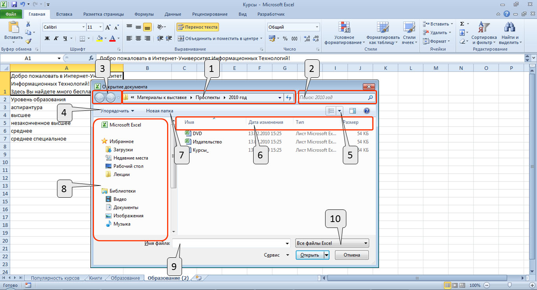Open the Calibri font name dropdown
Image resolution: width=537 pixels, height=290 pixels.
click(x=83, y=28)
